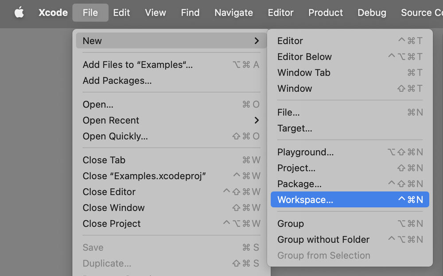
Task: Choose Open Quickly… from File menu
Action: coord(115,136)
